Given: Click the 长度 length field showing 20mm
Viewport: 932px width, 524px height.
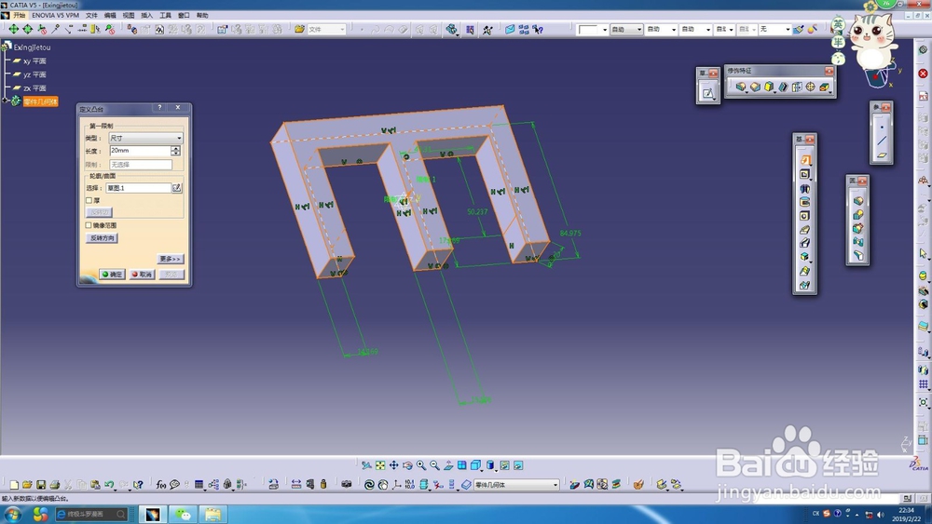Looking at the screenshot, I should (x=141, y=151).
